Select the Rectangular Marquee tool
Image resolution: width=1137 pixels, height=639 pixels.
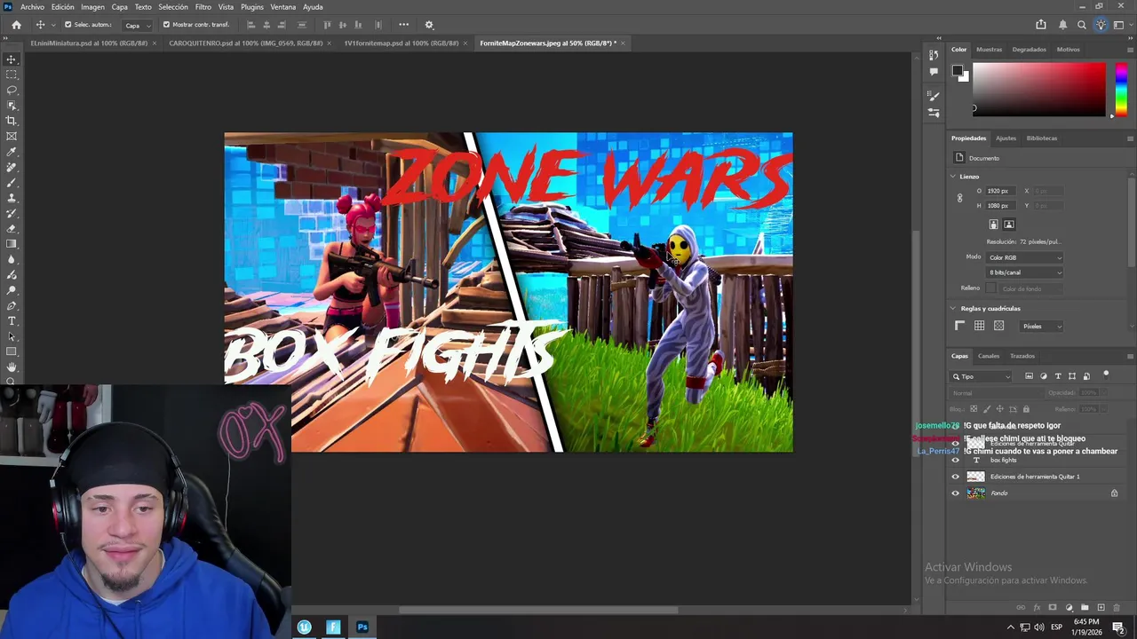(12, 75)
